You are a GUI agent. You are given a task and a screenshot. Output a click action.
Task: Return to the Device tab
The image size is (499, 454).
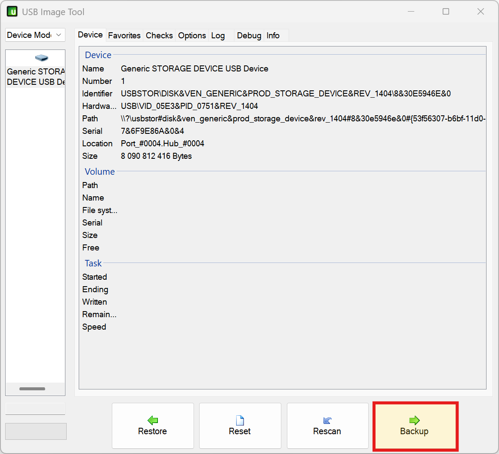[x=90, y=34]
